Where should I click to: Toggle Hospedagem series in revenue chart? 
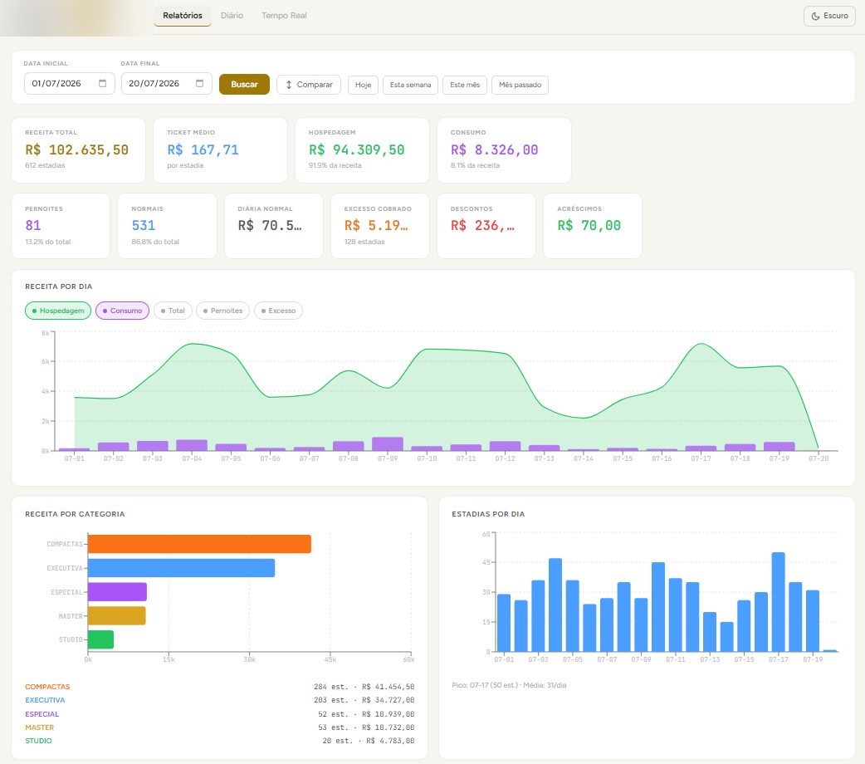point(58,311)
